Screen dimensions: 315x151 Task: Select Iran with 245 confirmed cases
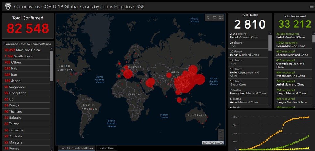point(26,75)
